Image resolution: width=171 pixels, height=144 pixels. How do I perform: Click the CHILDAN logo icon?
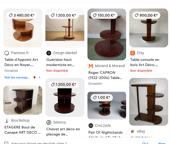[x=91, y=126]
